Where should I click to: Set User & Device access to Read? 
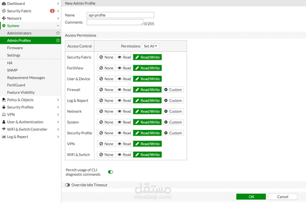point(124,79)
